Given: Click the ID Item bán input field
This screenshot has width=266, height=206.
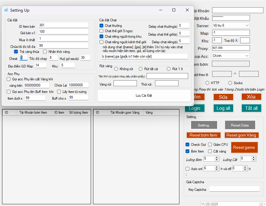Looking at the screenshot, I should (63, 25).
